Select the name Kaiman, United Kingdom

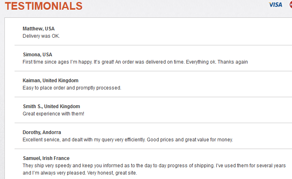point(51,81)
